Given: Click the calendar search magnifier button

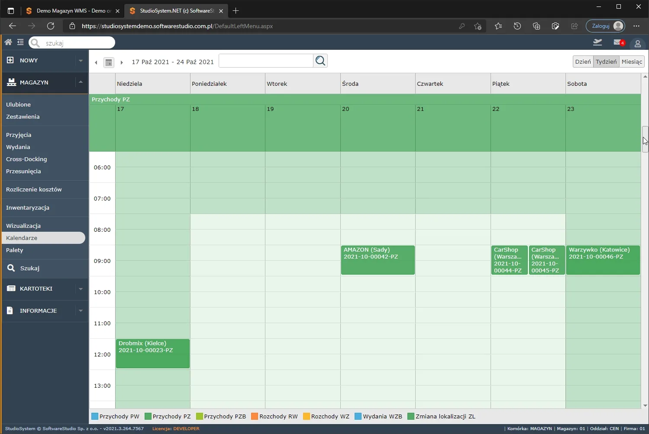Looking at the screenshot, I should [x=320, y=61].
